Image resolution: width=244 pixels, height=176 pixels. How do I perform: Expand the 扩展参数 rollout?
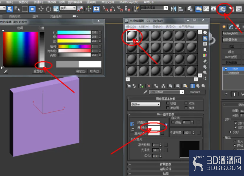tap(166, 164)
